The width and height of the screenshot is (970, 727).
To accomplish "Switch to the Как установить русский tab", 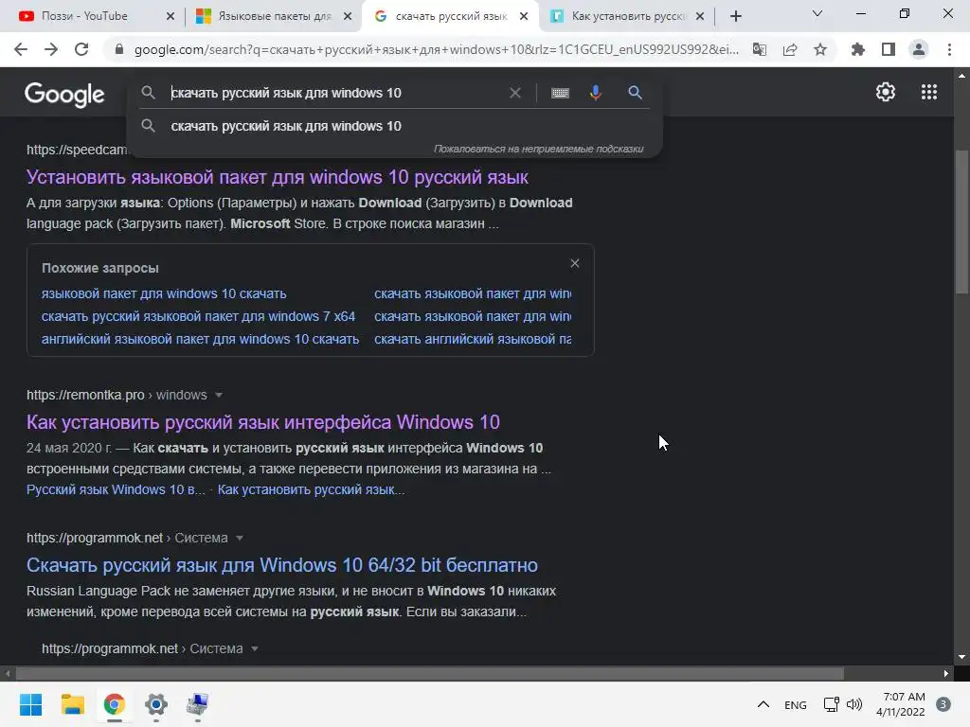I will point(628,16).
